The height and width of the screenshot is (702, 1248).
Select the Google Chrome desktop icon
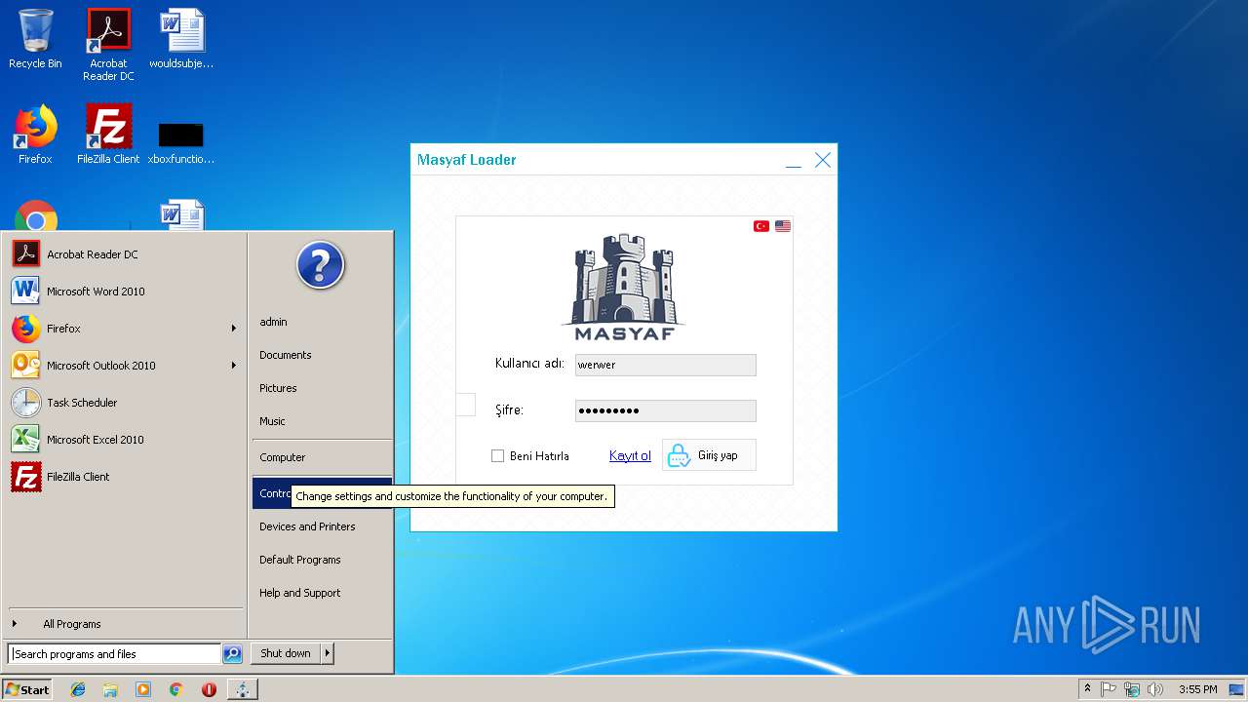tap(35, 216)
